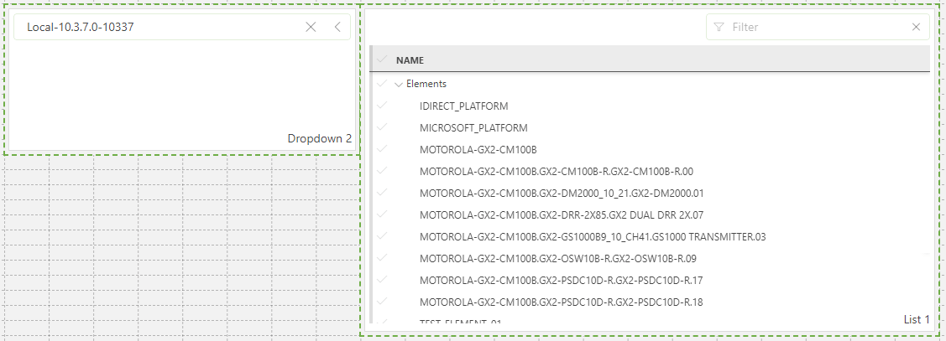Clear the filter with the X icon
The width and height of the screenshot is (946, 341).
916,27
